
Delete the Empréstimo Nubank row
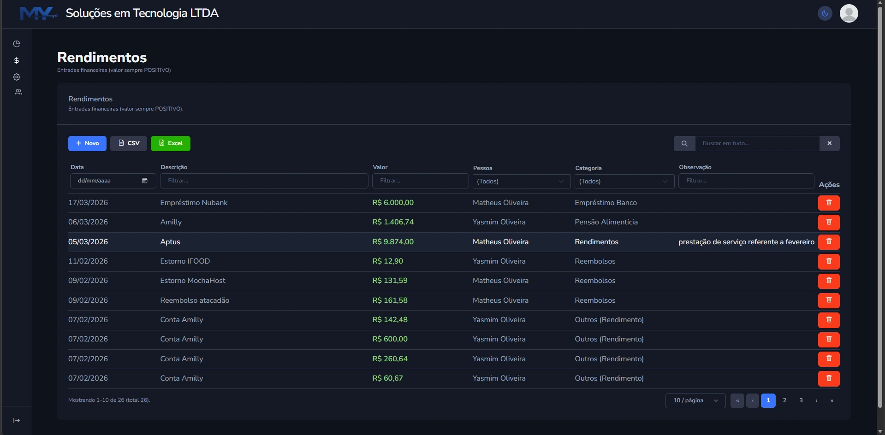(x=829, y=203)
